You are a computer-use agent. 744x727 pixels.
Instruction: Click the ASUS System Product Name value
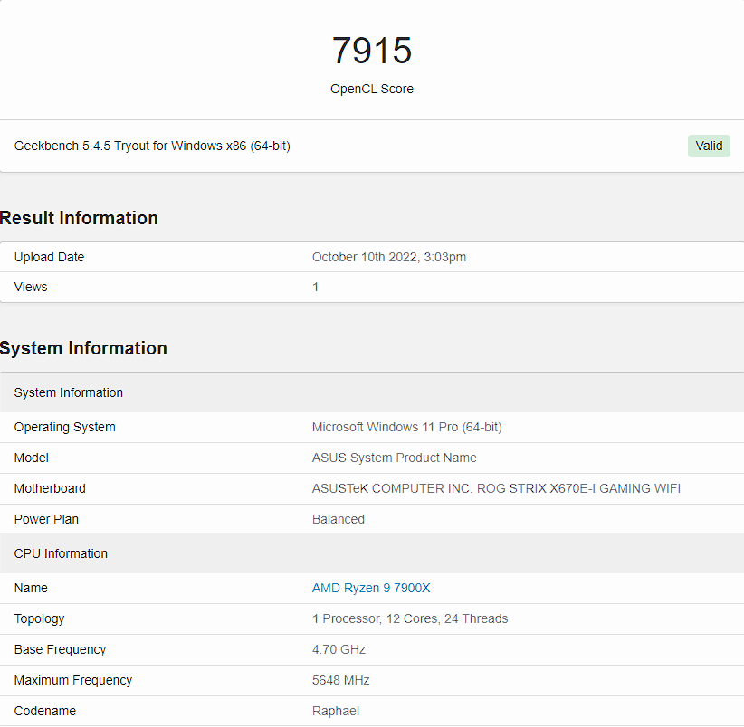pyautogui.click(x=394, y=458)
